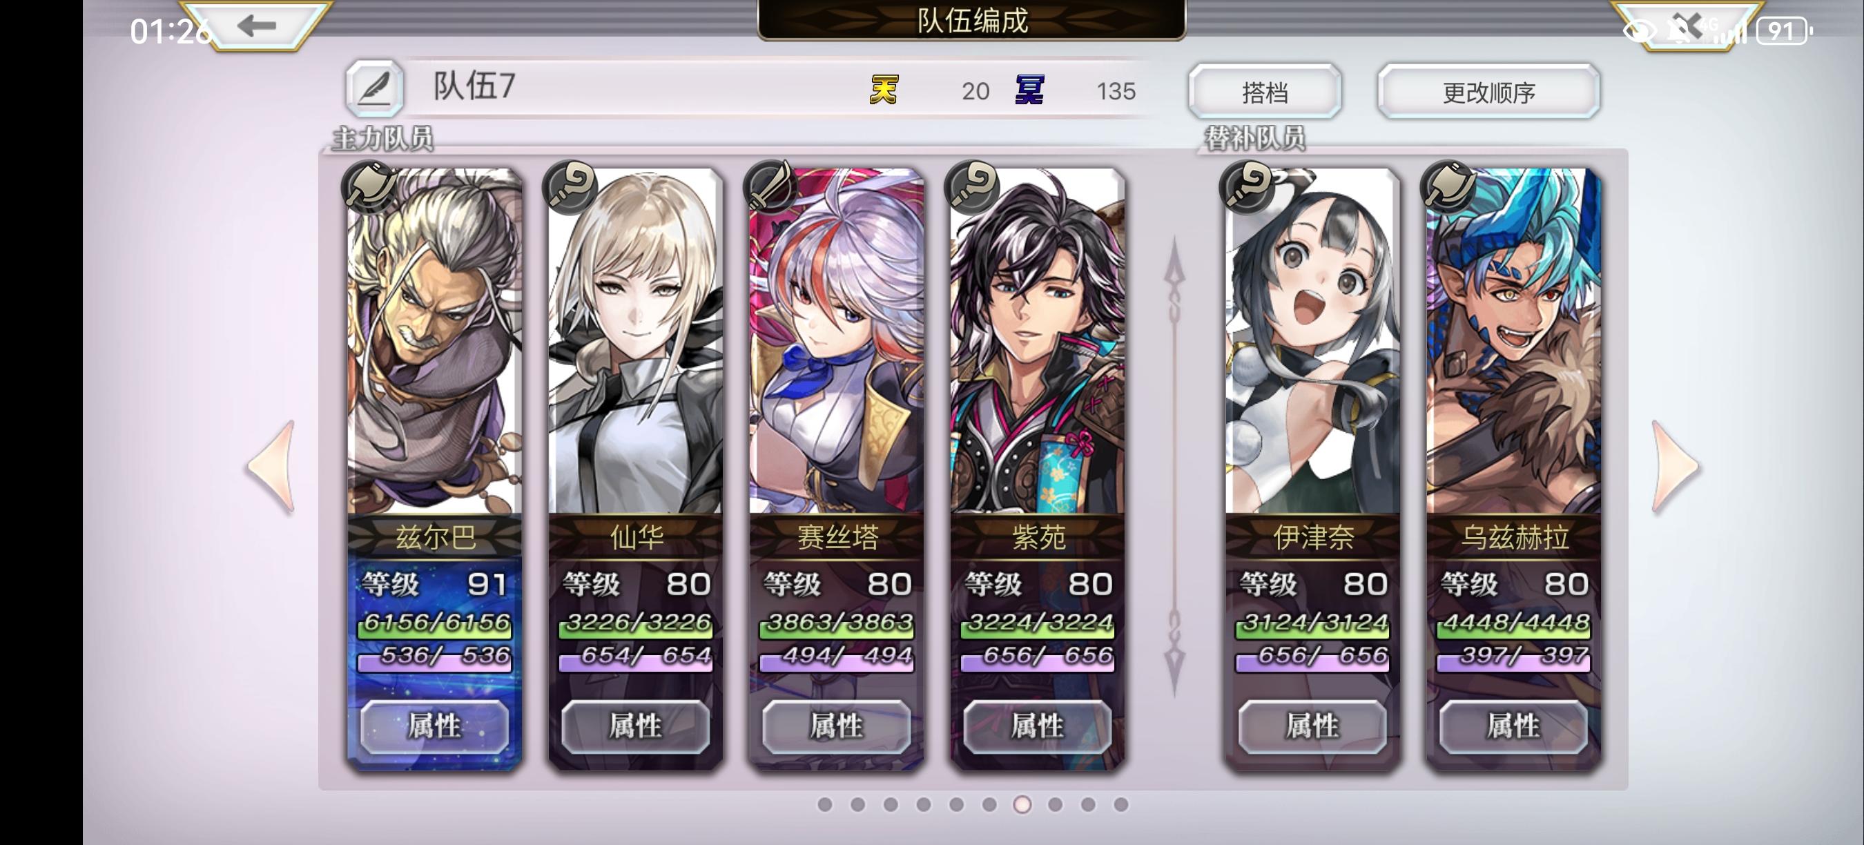Go to next team with right arrow
This screenshot has height=845, width=1864.
1675,467
